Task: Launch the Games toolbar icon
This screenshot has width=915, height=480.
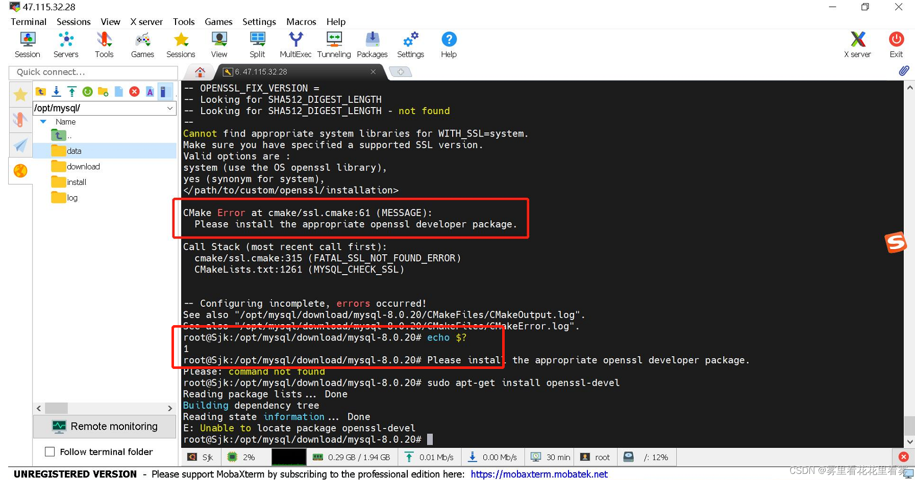Action: click(142, 45)
